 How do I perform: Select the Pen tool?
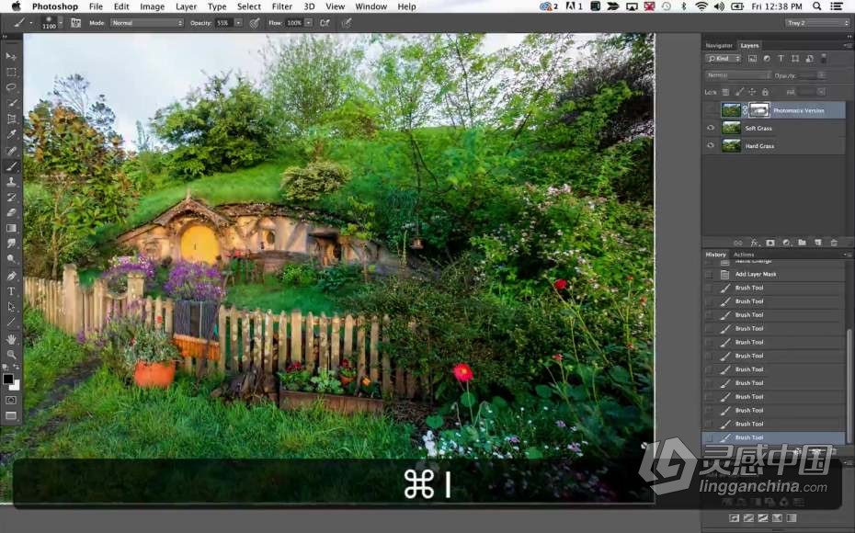pyautogui.click(x=11, y=276)
